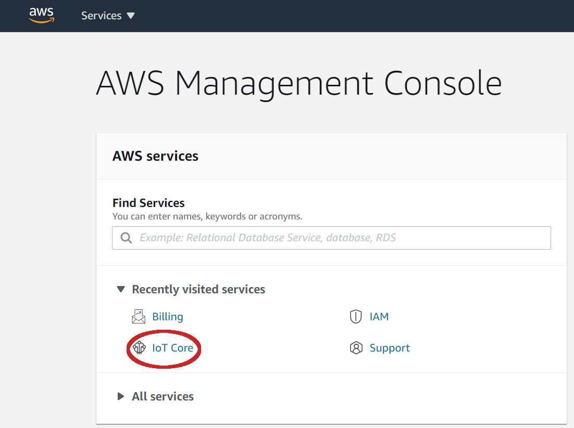Click the IAM shield icon
Viewport: 574px width, 428px height.
356,317
